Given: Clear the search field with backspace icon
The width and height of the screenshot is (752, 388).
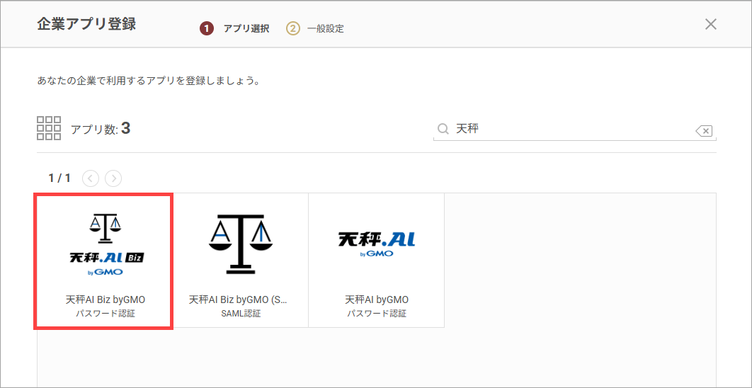Looking at the screenshot, I should (x=704, y=130).
